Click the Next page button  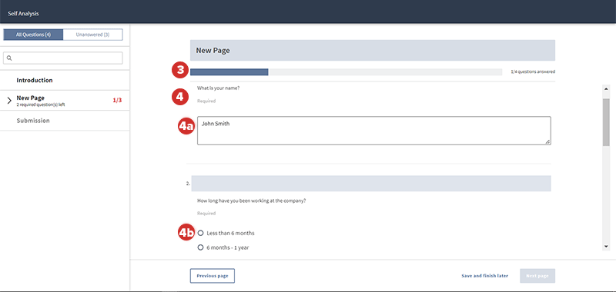pyautogui.click(x=537, y=276)
